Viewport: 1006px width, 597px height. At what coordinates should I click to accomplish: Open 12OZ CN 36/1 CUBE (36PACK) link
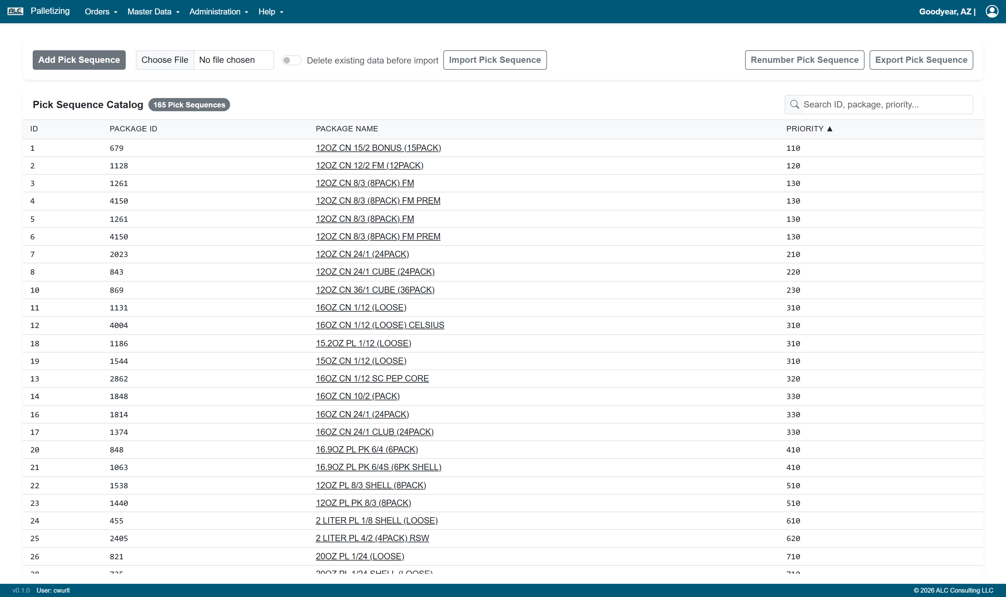[375, 290]
